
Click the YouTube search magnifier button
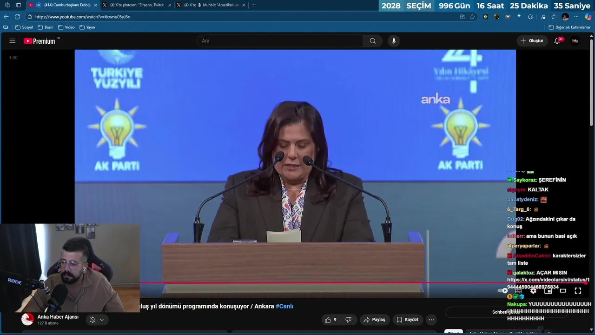(x=372, y=41)
